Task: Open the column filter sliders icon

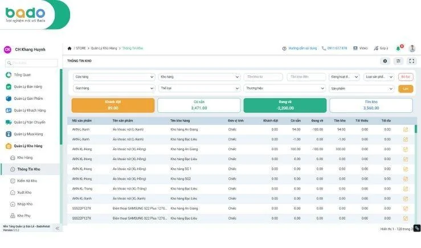Action: (398, 61)
